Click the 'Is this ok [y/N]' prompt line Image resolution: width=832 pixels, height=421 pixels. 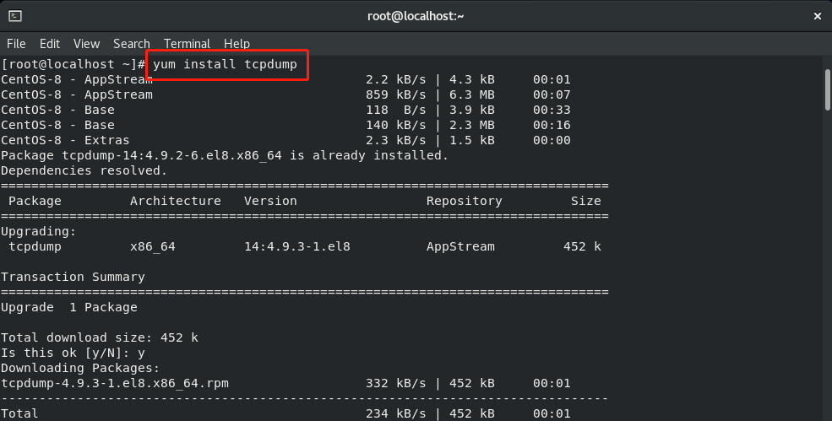click(x=73, y=354)
